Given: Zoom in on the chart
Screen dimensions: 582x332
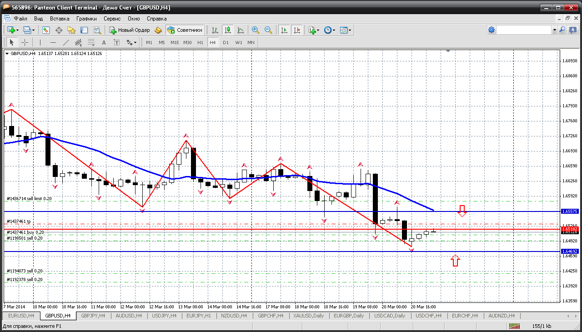Looking at the screenshot, I should click(x=256, y=30).
